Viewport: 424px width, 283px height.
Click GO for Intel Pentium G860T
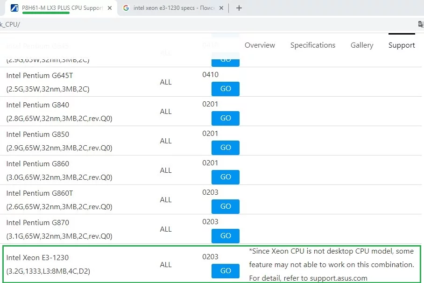click(225, 206)
